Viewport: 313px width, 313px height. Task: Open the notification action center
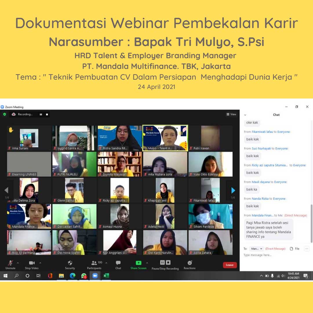coord(306,276)
